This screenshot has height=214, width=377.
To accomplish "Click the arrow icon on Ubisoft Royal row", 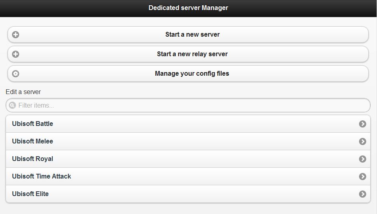I will click(363, 159).
